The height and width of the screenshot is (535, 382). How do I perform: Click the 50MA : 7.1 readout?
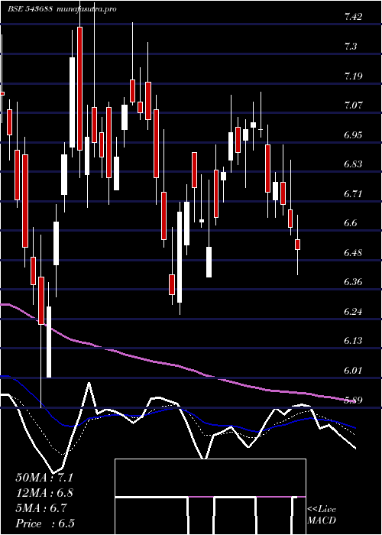(x=44, y=478)
